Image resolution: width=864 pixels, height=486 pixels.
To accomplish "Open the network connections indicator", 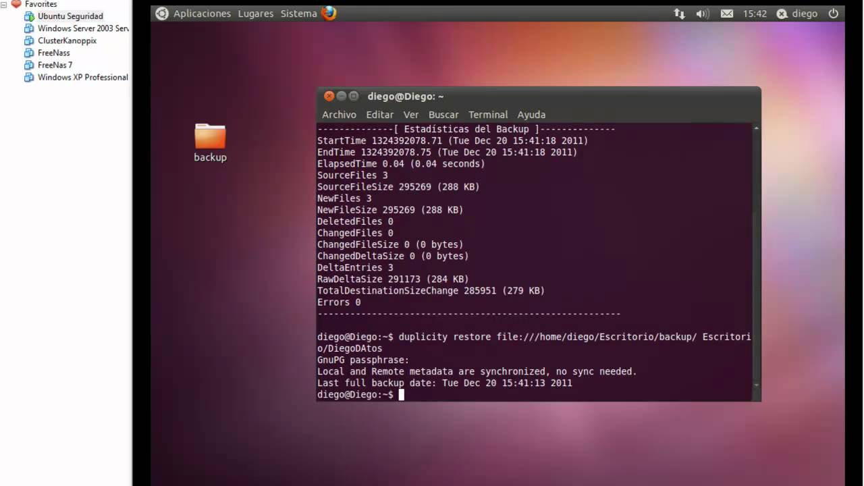I will 679,13.
